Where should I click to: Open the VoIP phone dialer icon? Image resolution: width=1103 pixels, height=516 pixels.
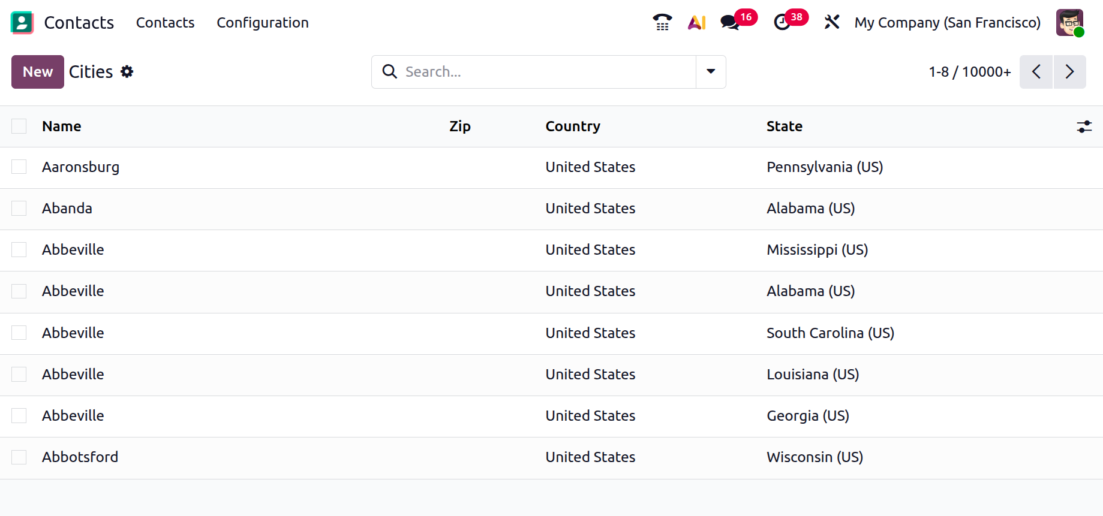pyautogui.click(x=662, y=22)
